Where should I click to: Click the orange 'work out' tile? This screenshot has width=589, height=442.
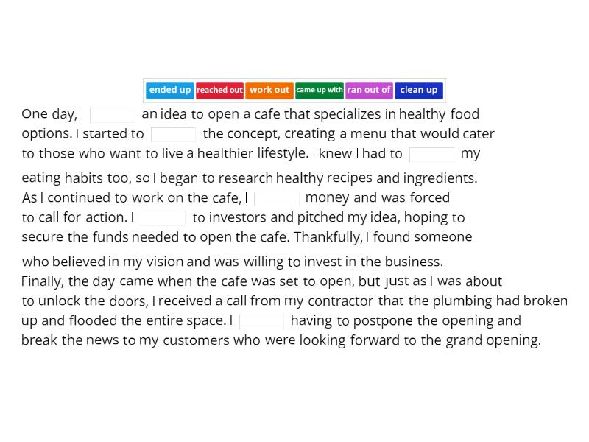click(269, 90)
